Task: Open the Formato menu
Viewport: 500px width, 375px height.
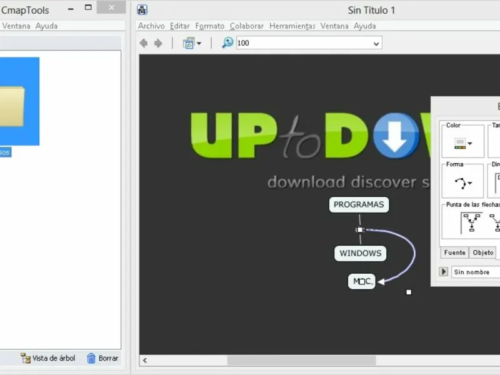Action: pos(210,26)
